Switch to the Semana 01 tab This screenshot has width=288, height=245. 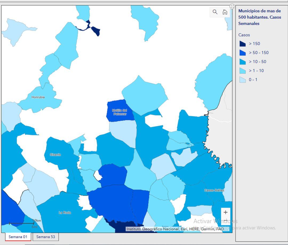click(18, 237)
